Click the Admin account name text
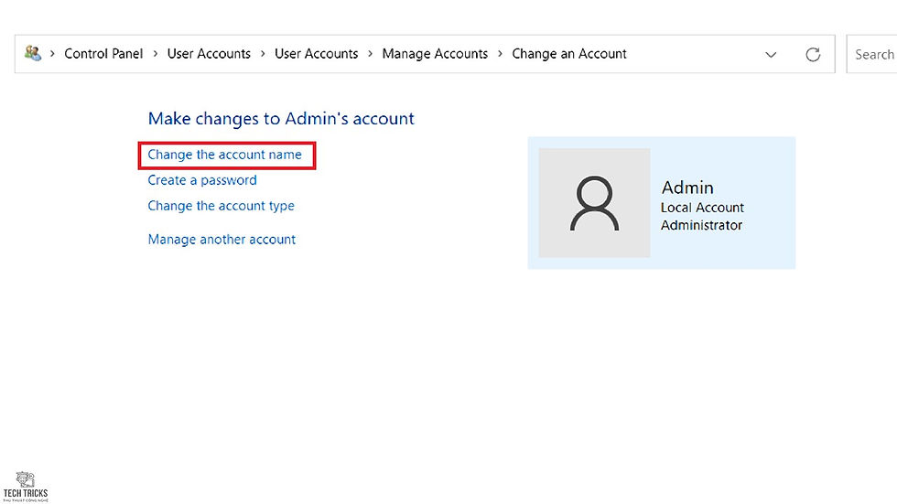Viewport: 897px width, 504px height. (687, 188)
